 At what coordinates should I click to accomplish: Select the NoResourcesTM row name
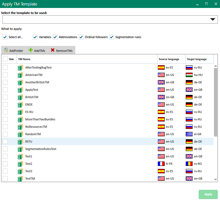point(36,127)
